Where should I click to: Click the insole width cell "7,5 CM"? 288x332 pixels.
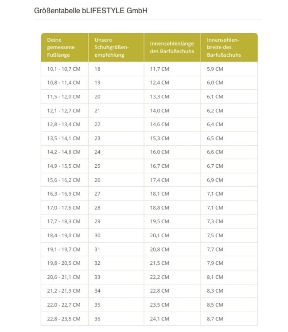coord(215,235)
